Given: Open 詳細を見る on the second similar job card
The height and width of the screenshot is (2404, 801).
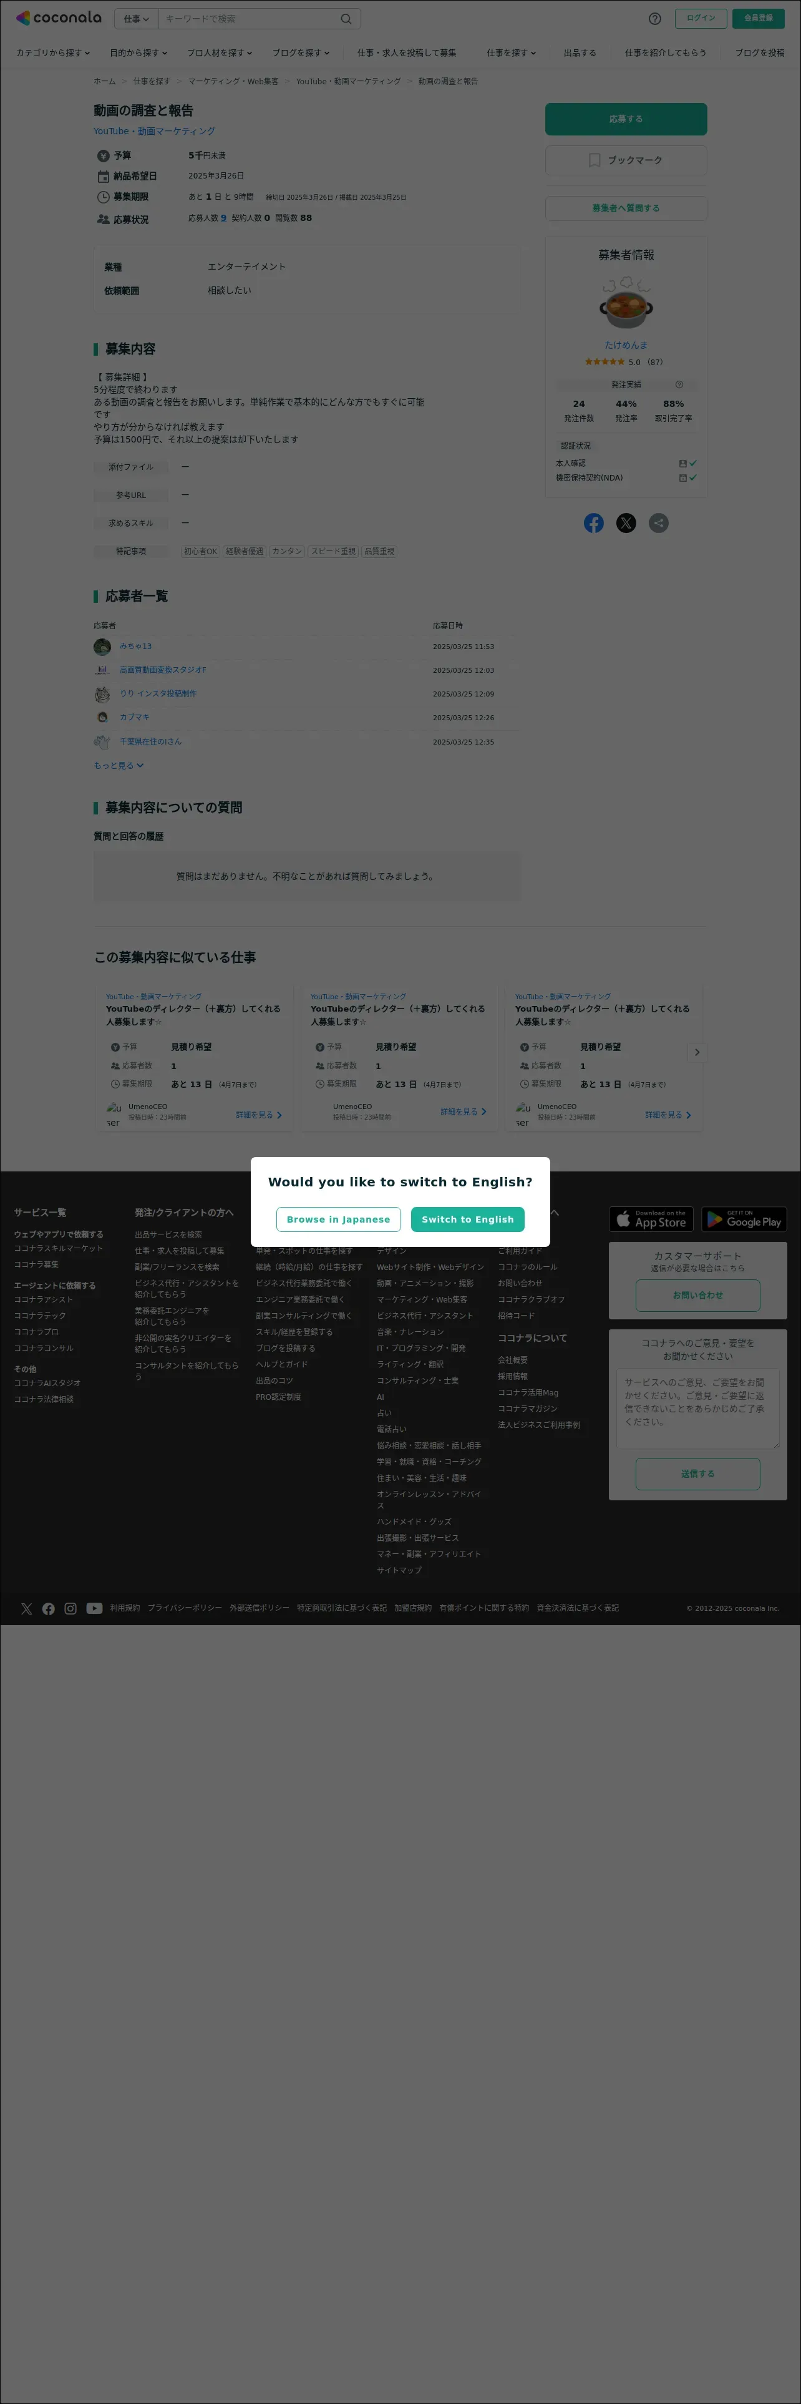Looking at the screenshot, I should tap(464, 1112).
